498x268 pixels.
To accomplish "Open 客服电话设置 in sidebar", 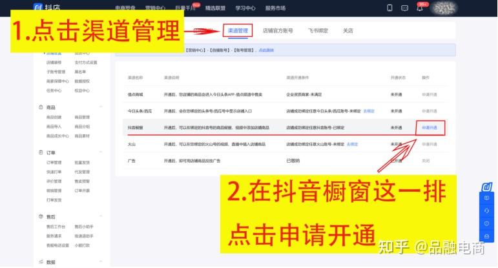I will click(57, 245).
